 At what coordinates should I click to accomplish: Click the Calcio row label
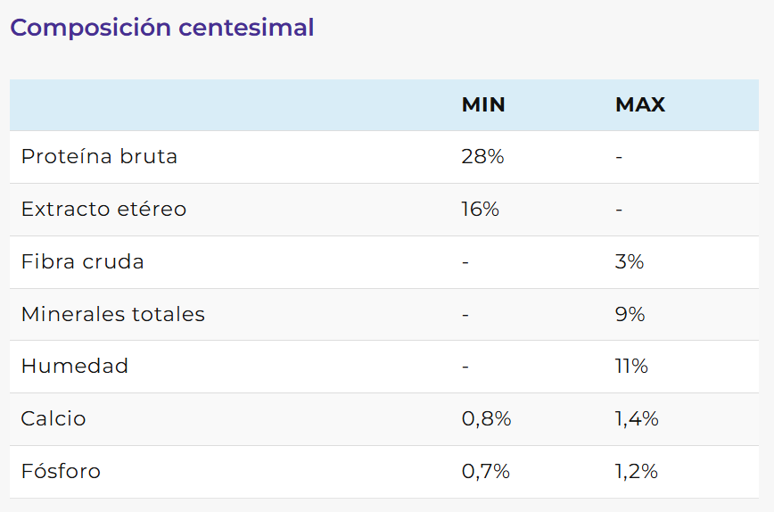54,419
